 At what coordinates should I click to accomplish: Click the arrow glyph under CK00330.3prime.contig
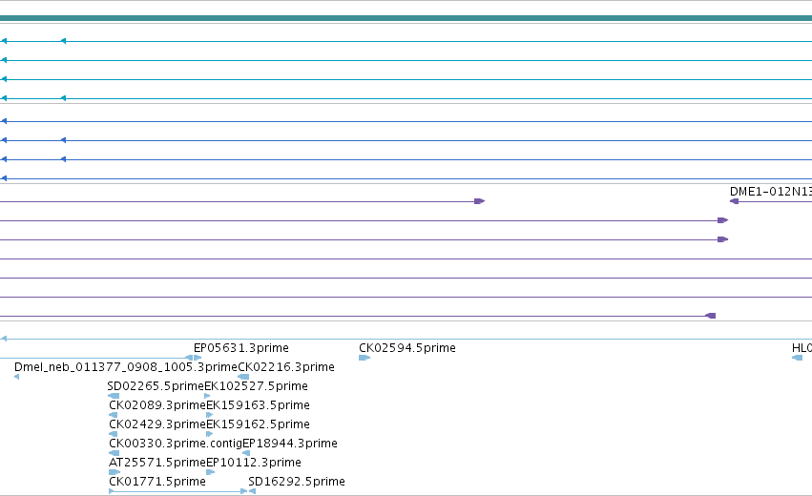(114, 453)
